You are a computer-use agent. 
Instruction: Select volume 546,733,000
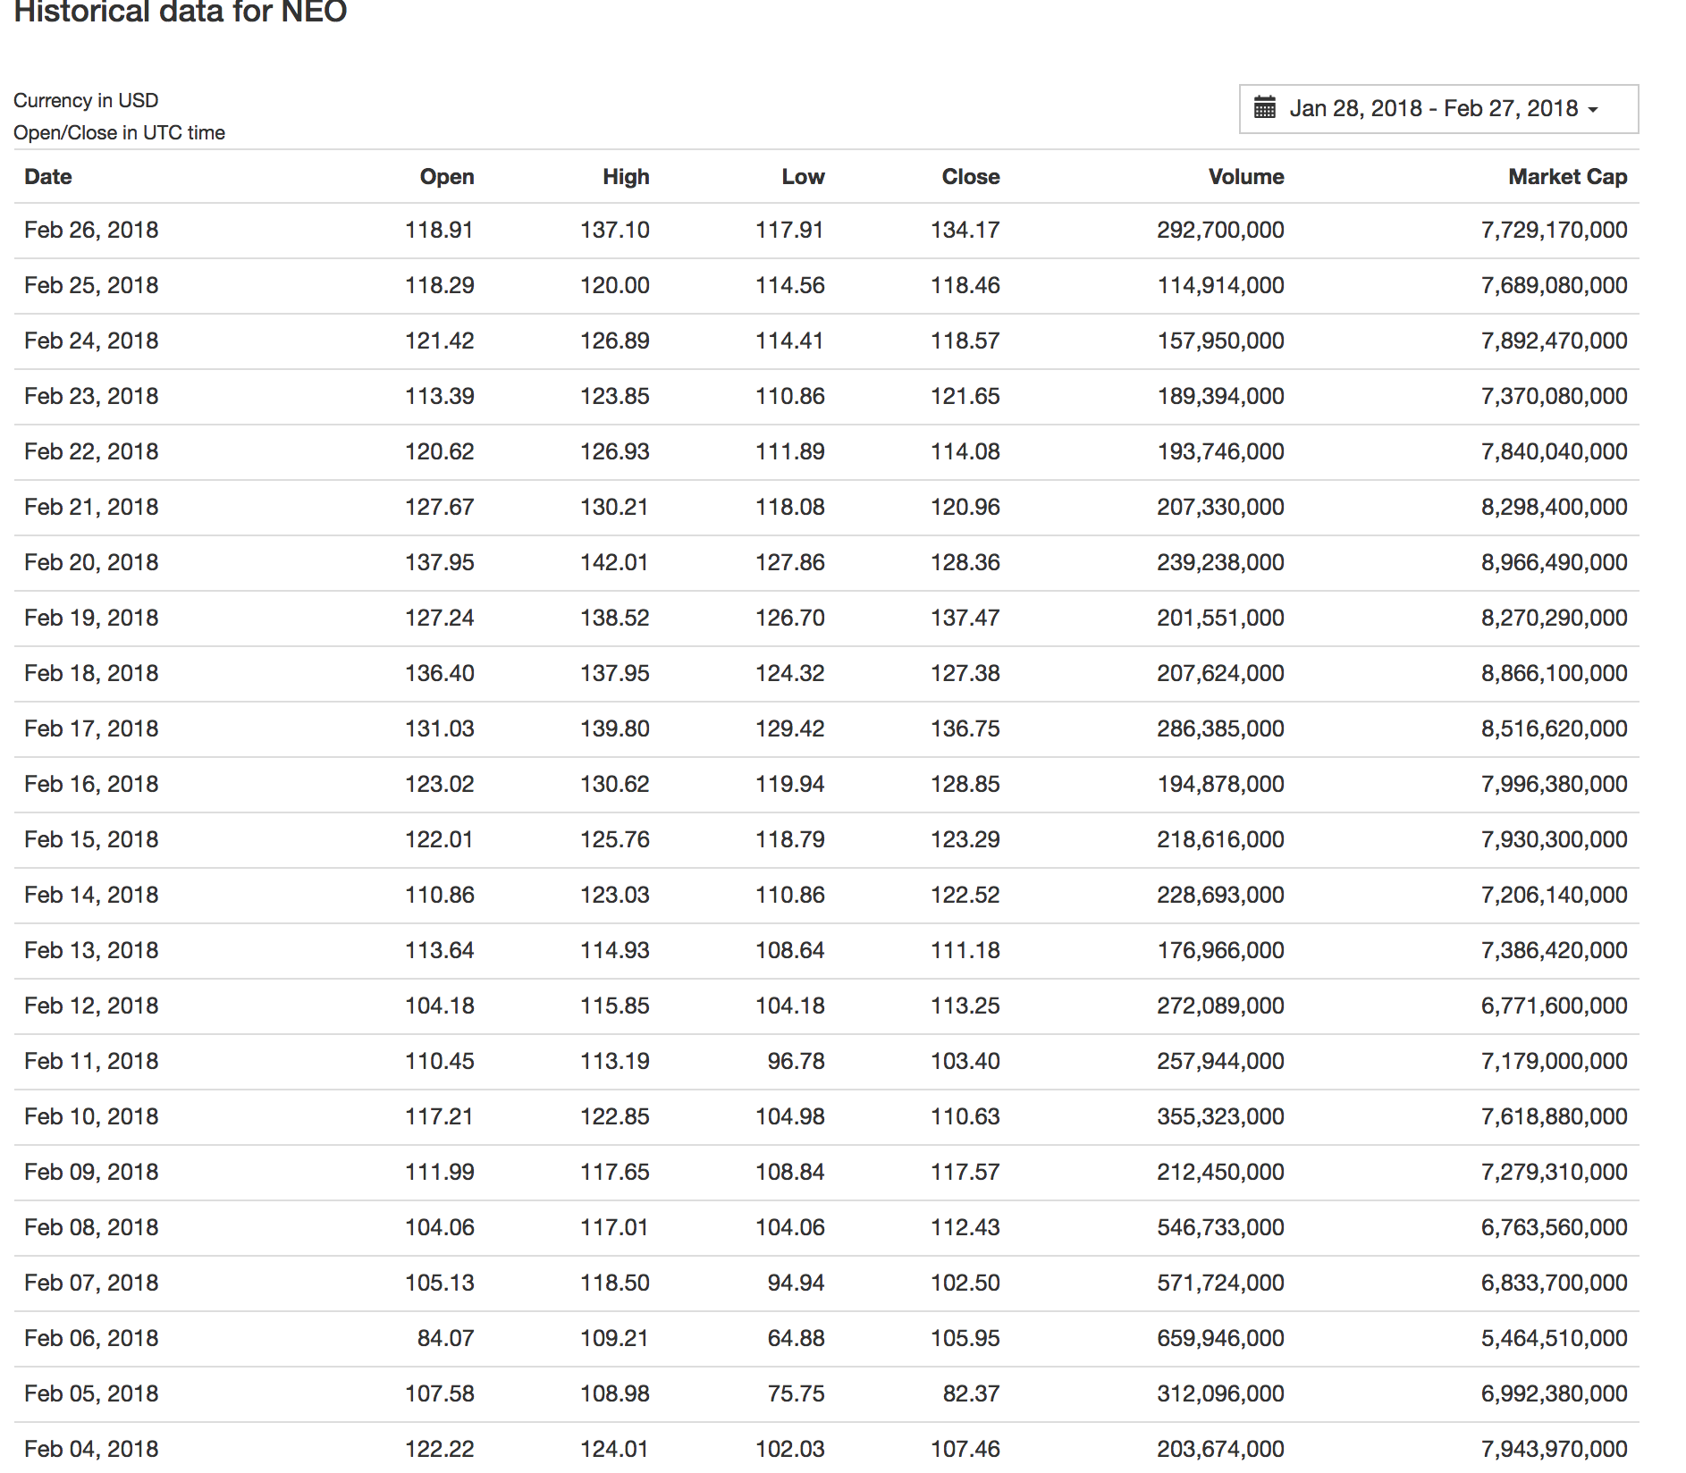coord(1220,1228)
